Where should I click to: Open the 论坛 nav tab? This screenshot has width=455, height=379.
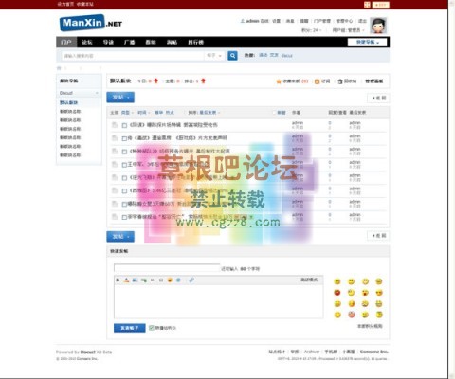point(87,42)
